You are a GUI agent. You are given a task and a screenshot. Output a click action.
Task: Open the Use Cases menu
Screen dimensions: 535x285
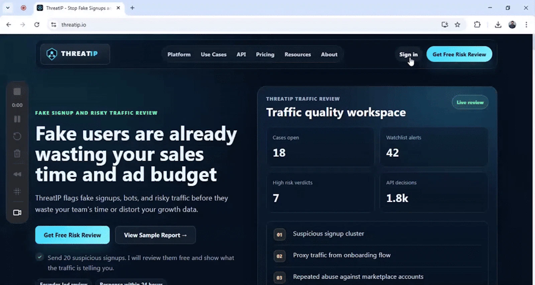tap(213, 54)
